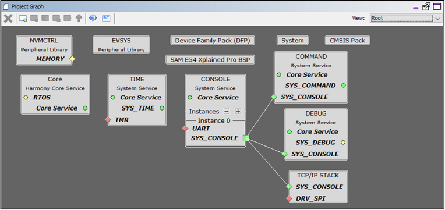Click the green SYS_TIME circle on TIME
Viewport: 445px width, 210px height.
tap(162, 108)
